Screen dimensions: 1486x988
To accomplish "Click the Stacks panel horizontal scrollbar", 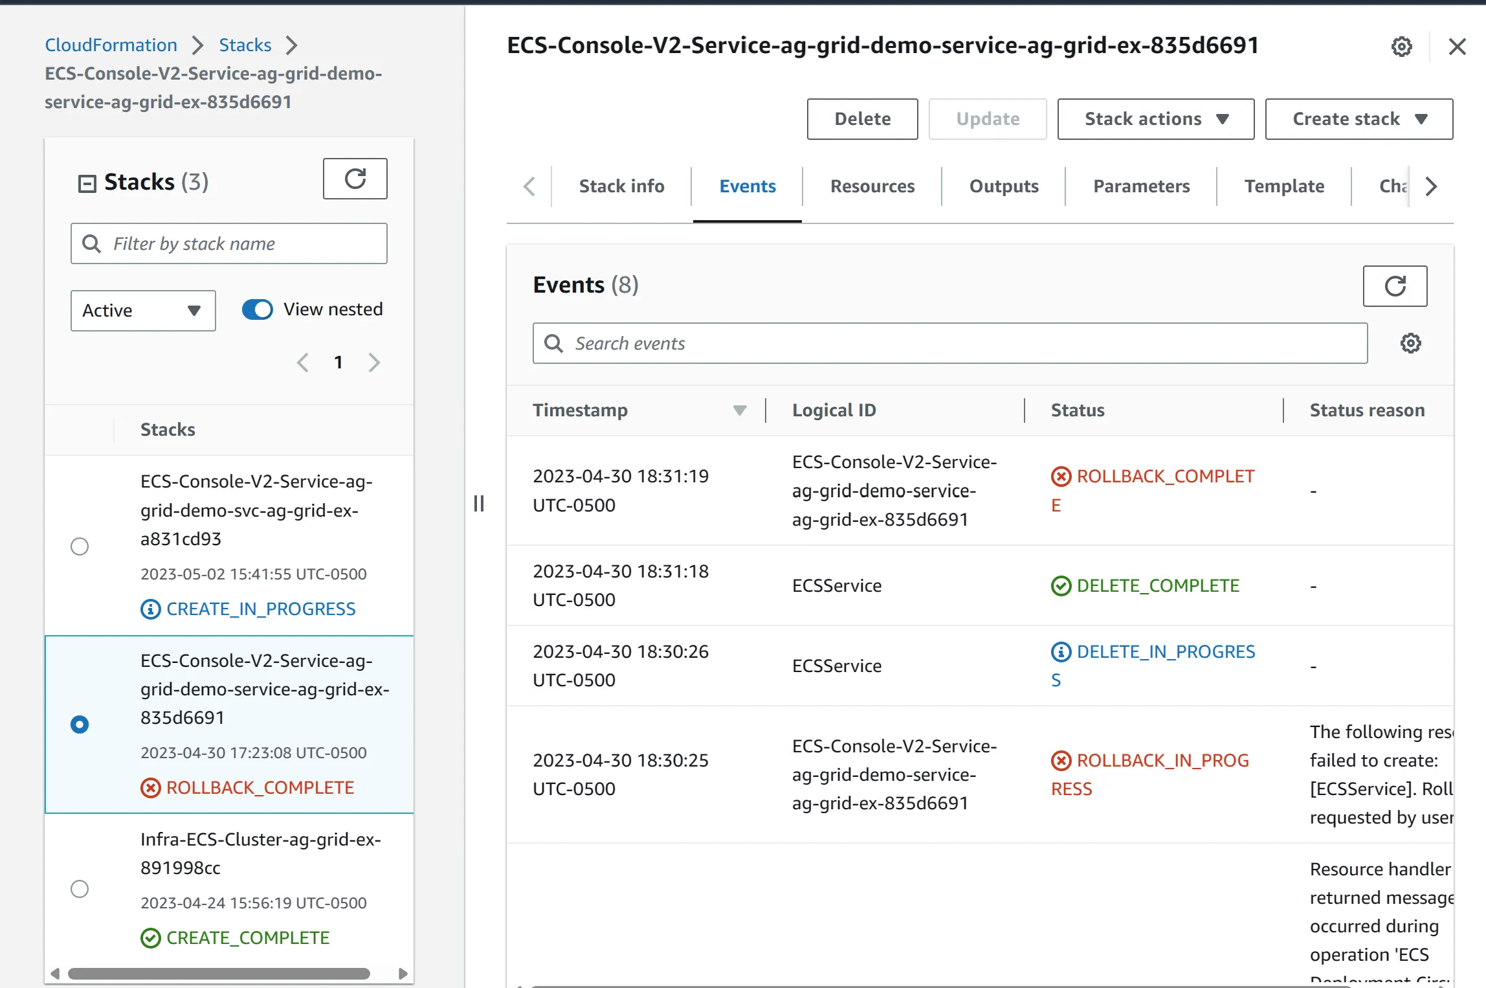I will click(219, 973).
